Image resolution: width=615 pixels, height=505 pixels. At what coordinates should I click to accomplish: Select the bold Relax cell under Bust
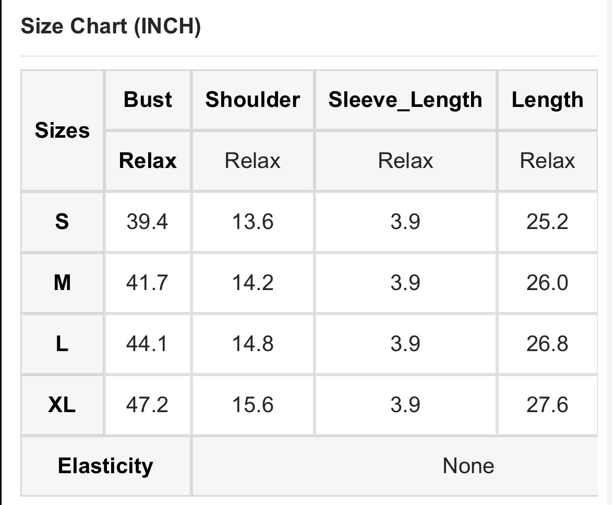pos(148,161)
